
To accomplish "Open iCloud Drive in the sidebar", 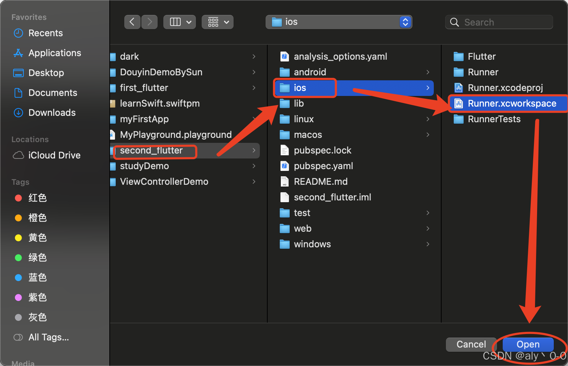I will click(54, 155).
